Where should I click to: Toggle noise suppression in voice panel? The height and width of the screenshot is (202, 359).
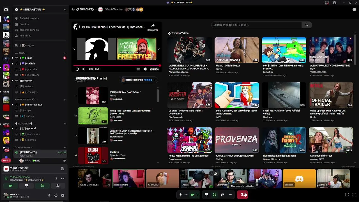56,178
